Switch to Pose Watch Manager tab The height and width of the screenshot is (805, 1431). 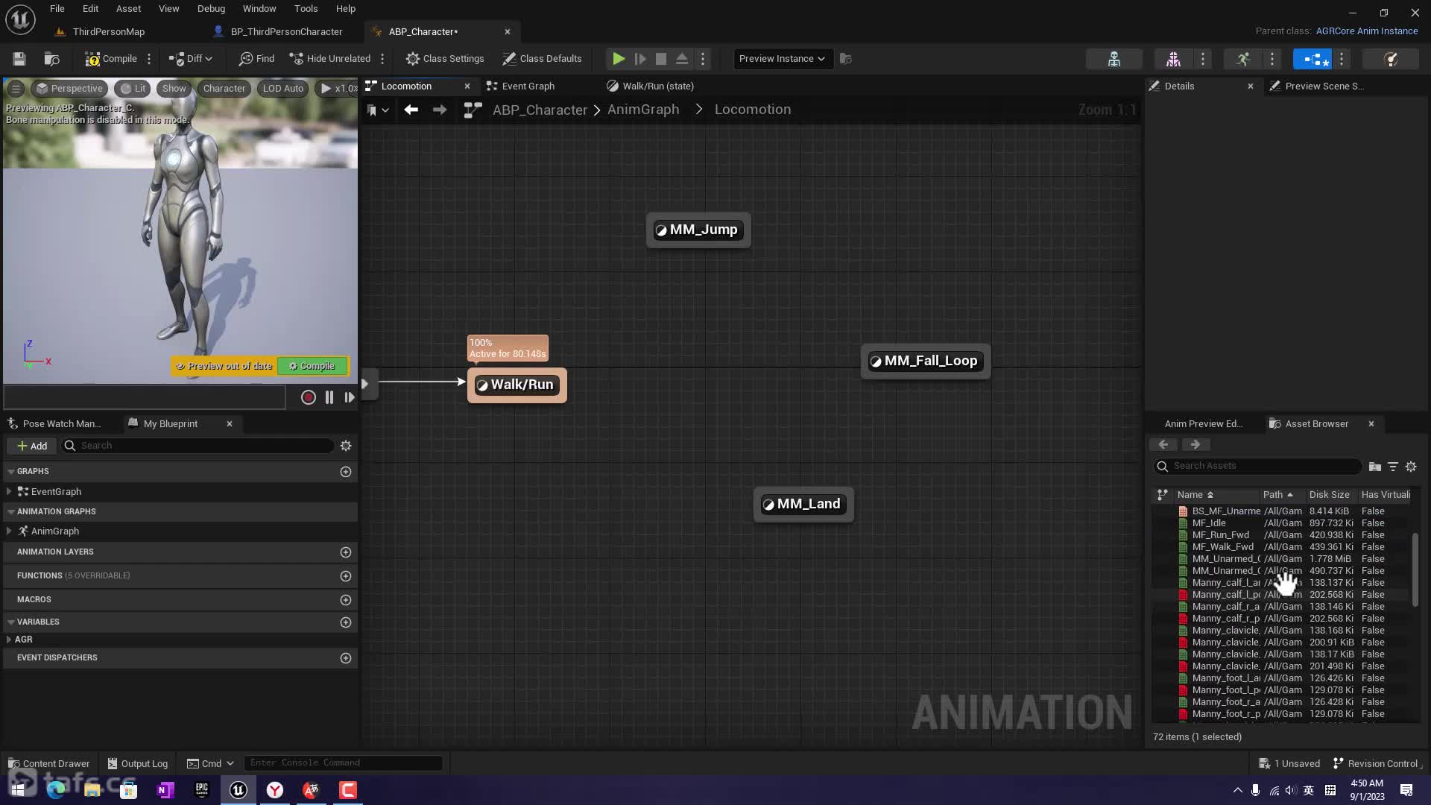click(x=54, y=423)
